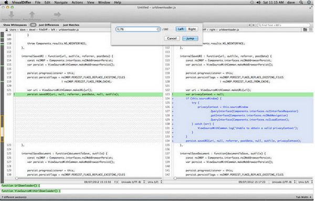This screenshot has height=201, width=315.
Task: Choose the Right side in jump dialog
Action: [192, 29]
